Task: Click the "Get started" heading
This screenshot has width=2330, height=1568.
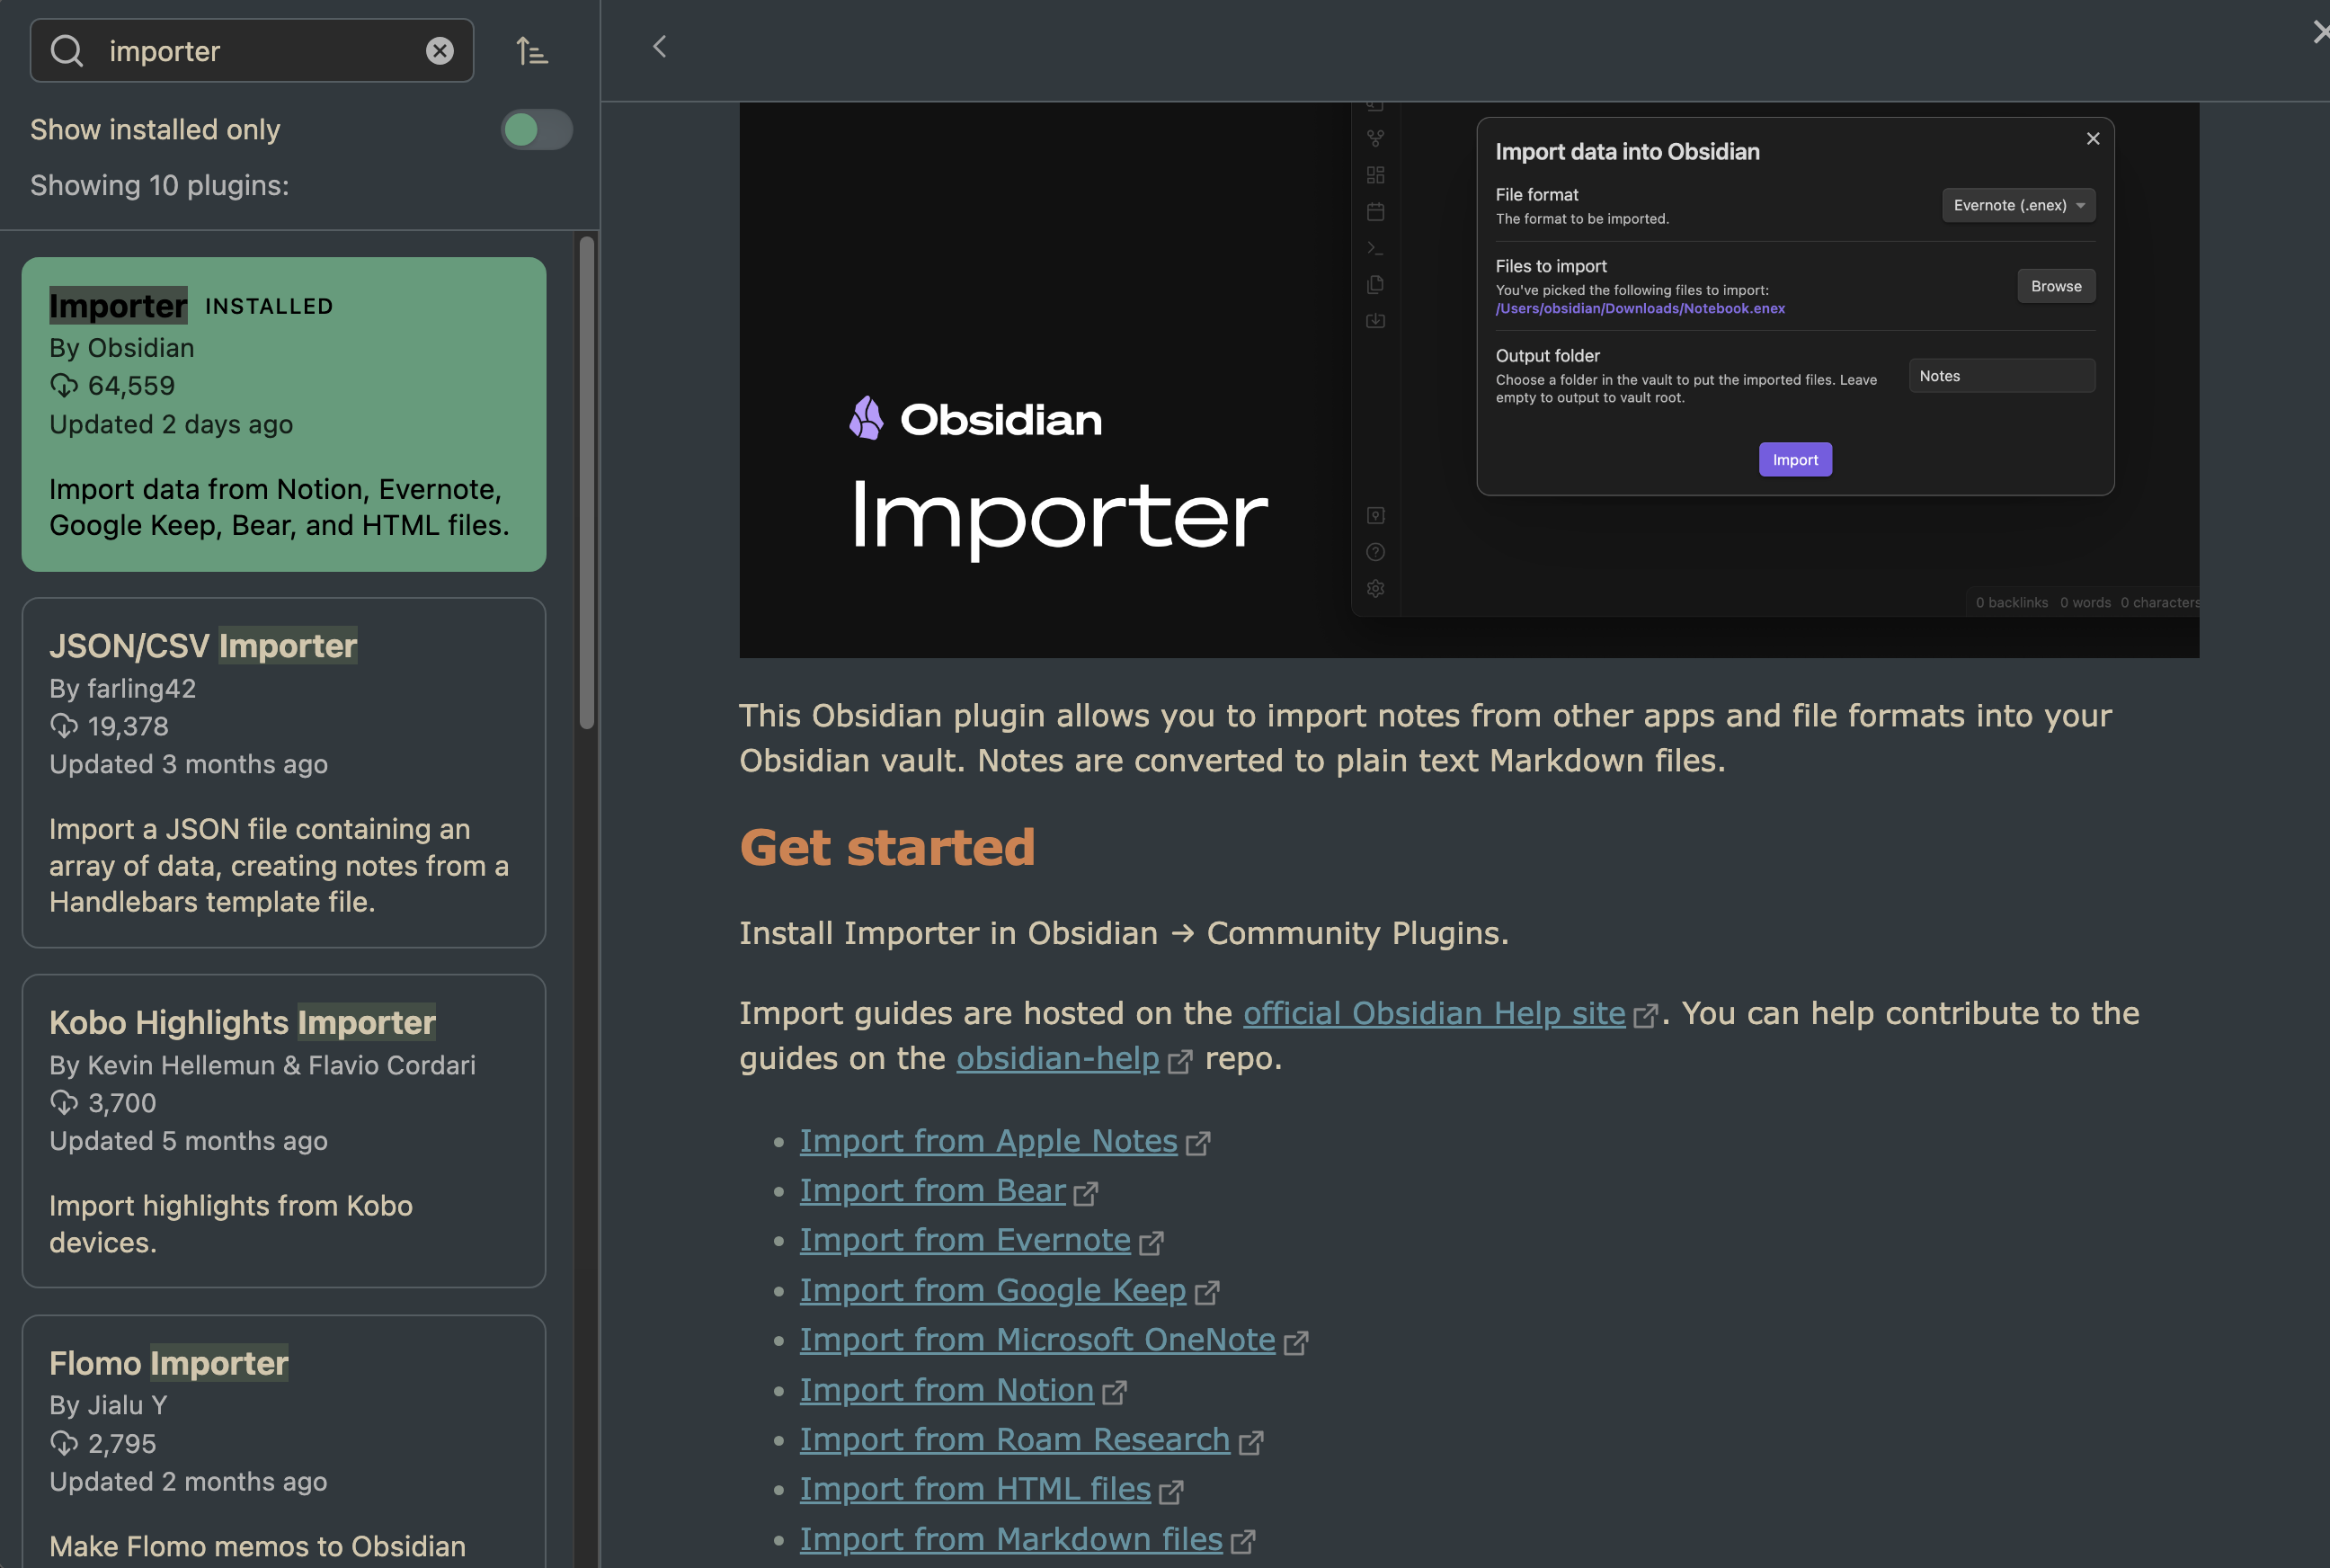Action: (x=887, y=848)
